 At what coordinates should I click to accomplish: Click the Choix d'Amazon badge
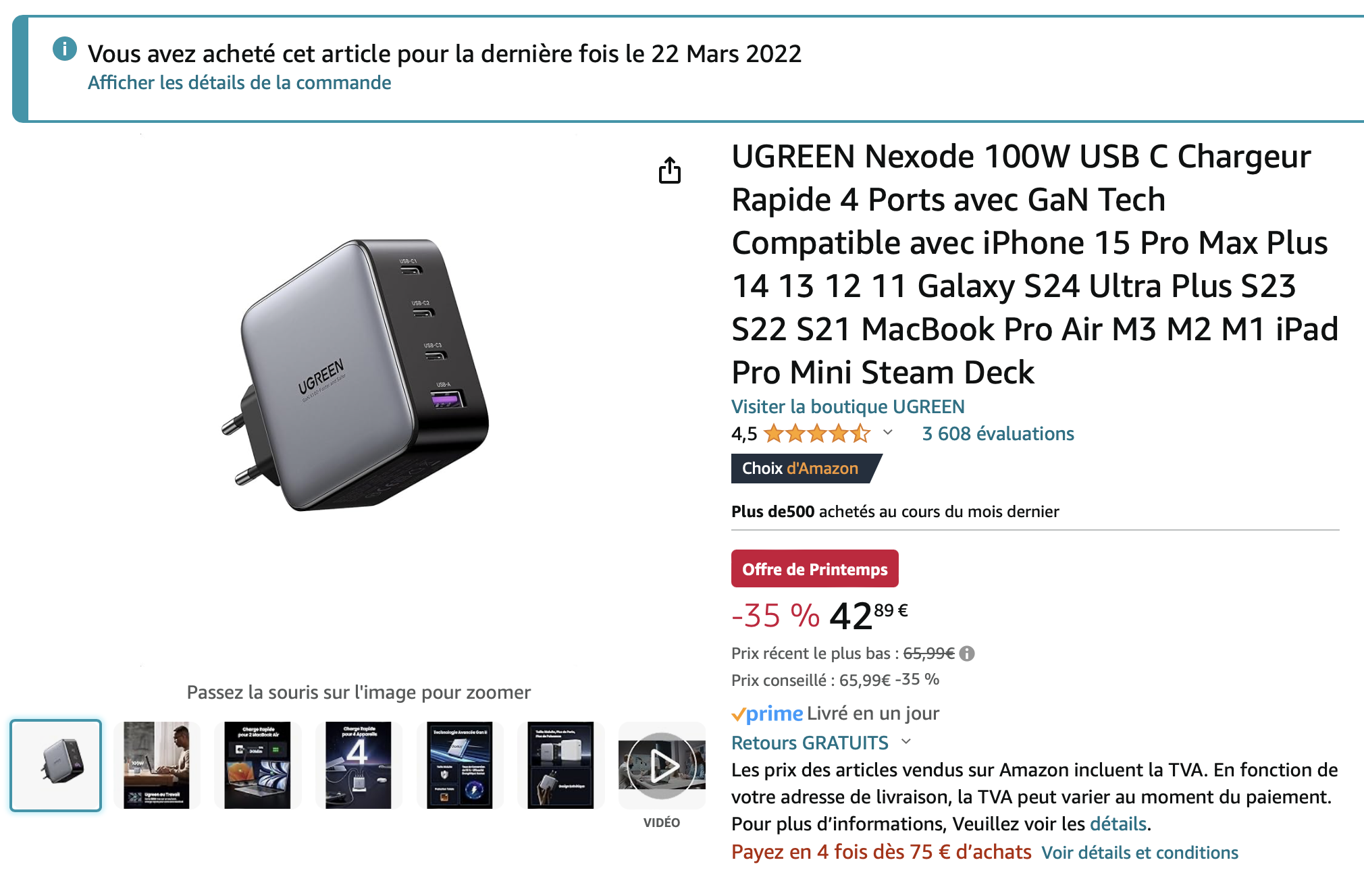(x=806, y=469)
